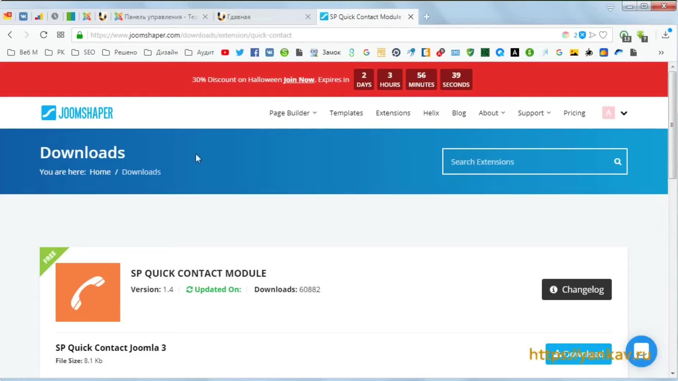
Task: Open the PRO bookmark icon
Action: 381,53
